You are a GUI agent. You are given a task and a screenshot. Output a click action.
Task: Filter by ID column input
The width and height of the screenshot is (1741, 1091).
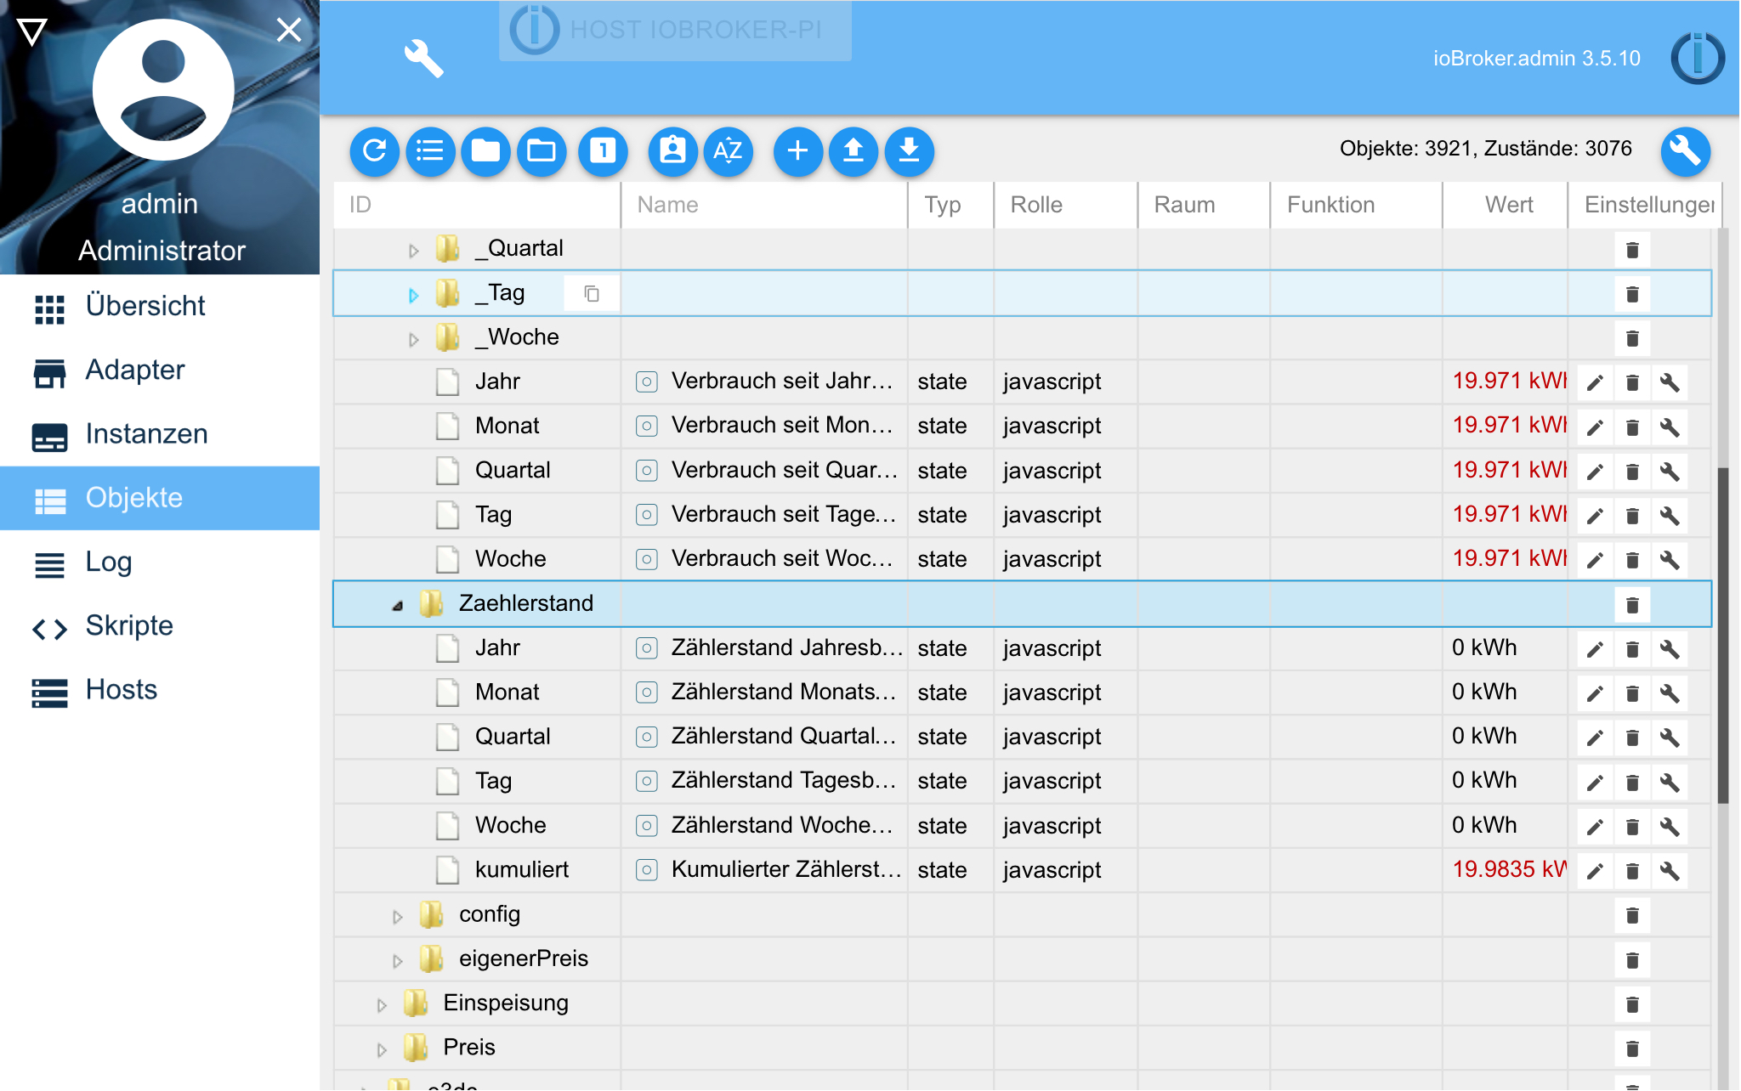pyautogui.click(x=476, y=205)
